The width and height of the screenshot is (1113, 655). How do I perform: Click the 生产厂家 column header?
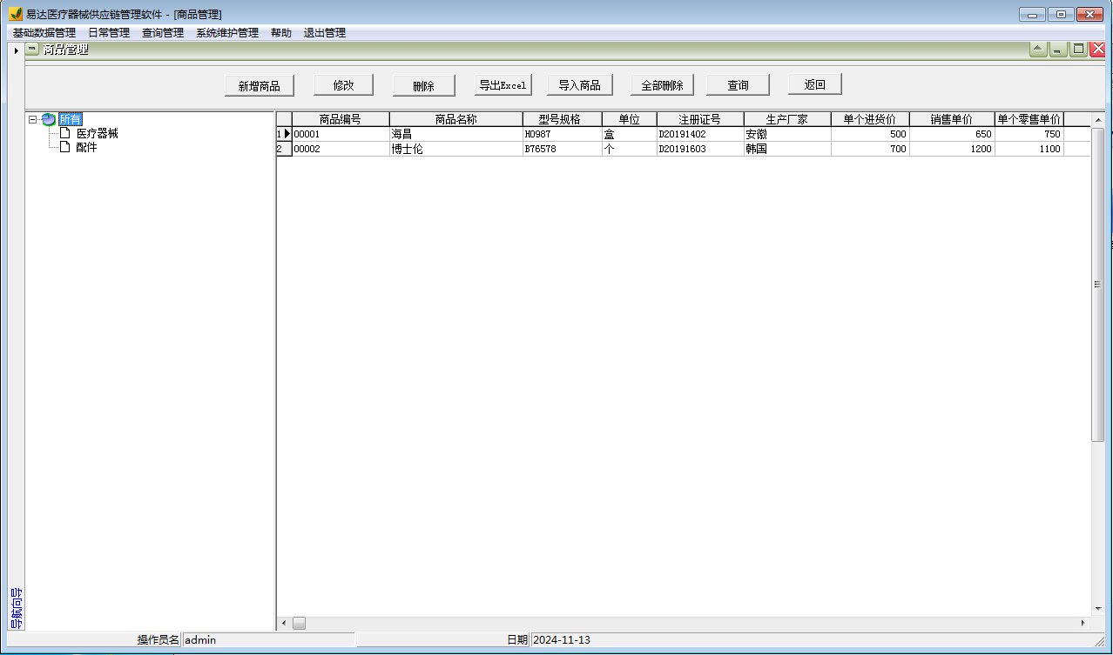click(787, 119)
